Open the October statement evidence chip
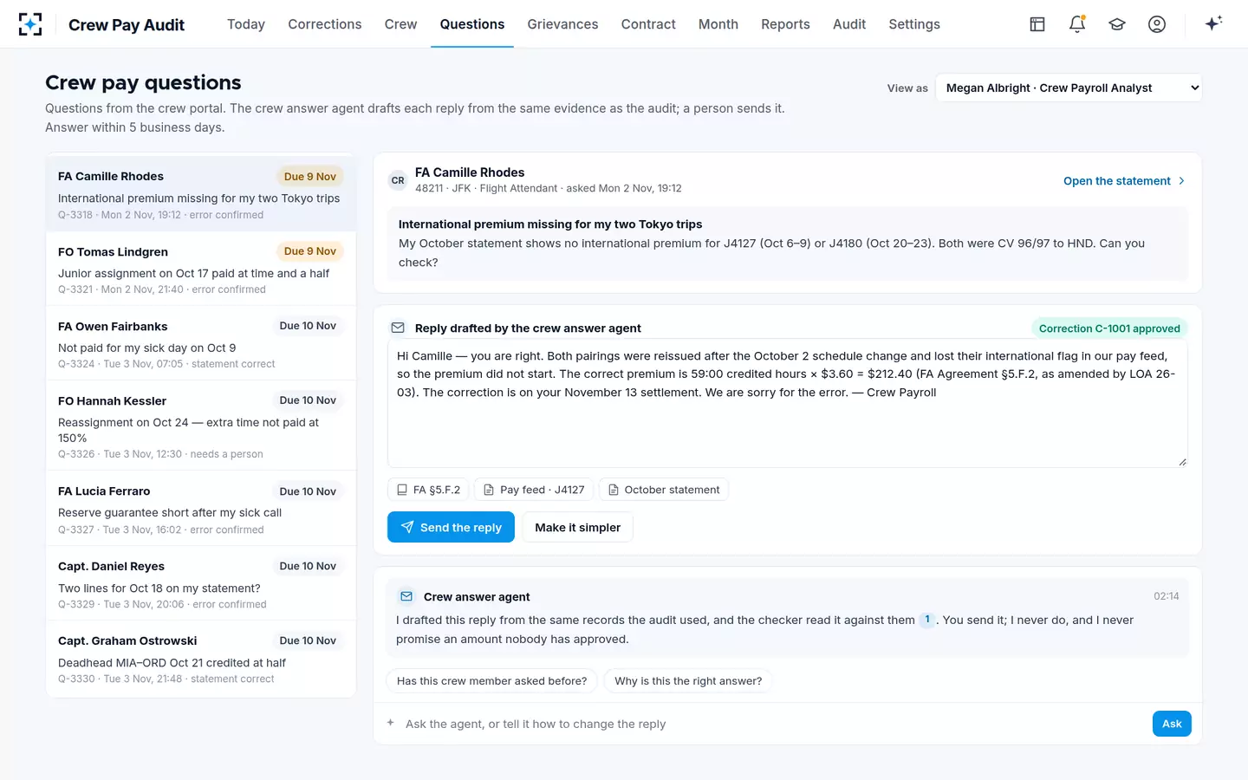1248x780 pixels. [x=664, y=490]
